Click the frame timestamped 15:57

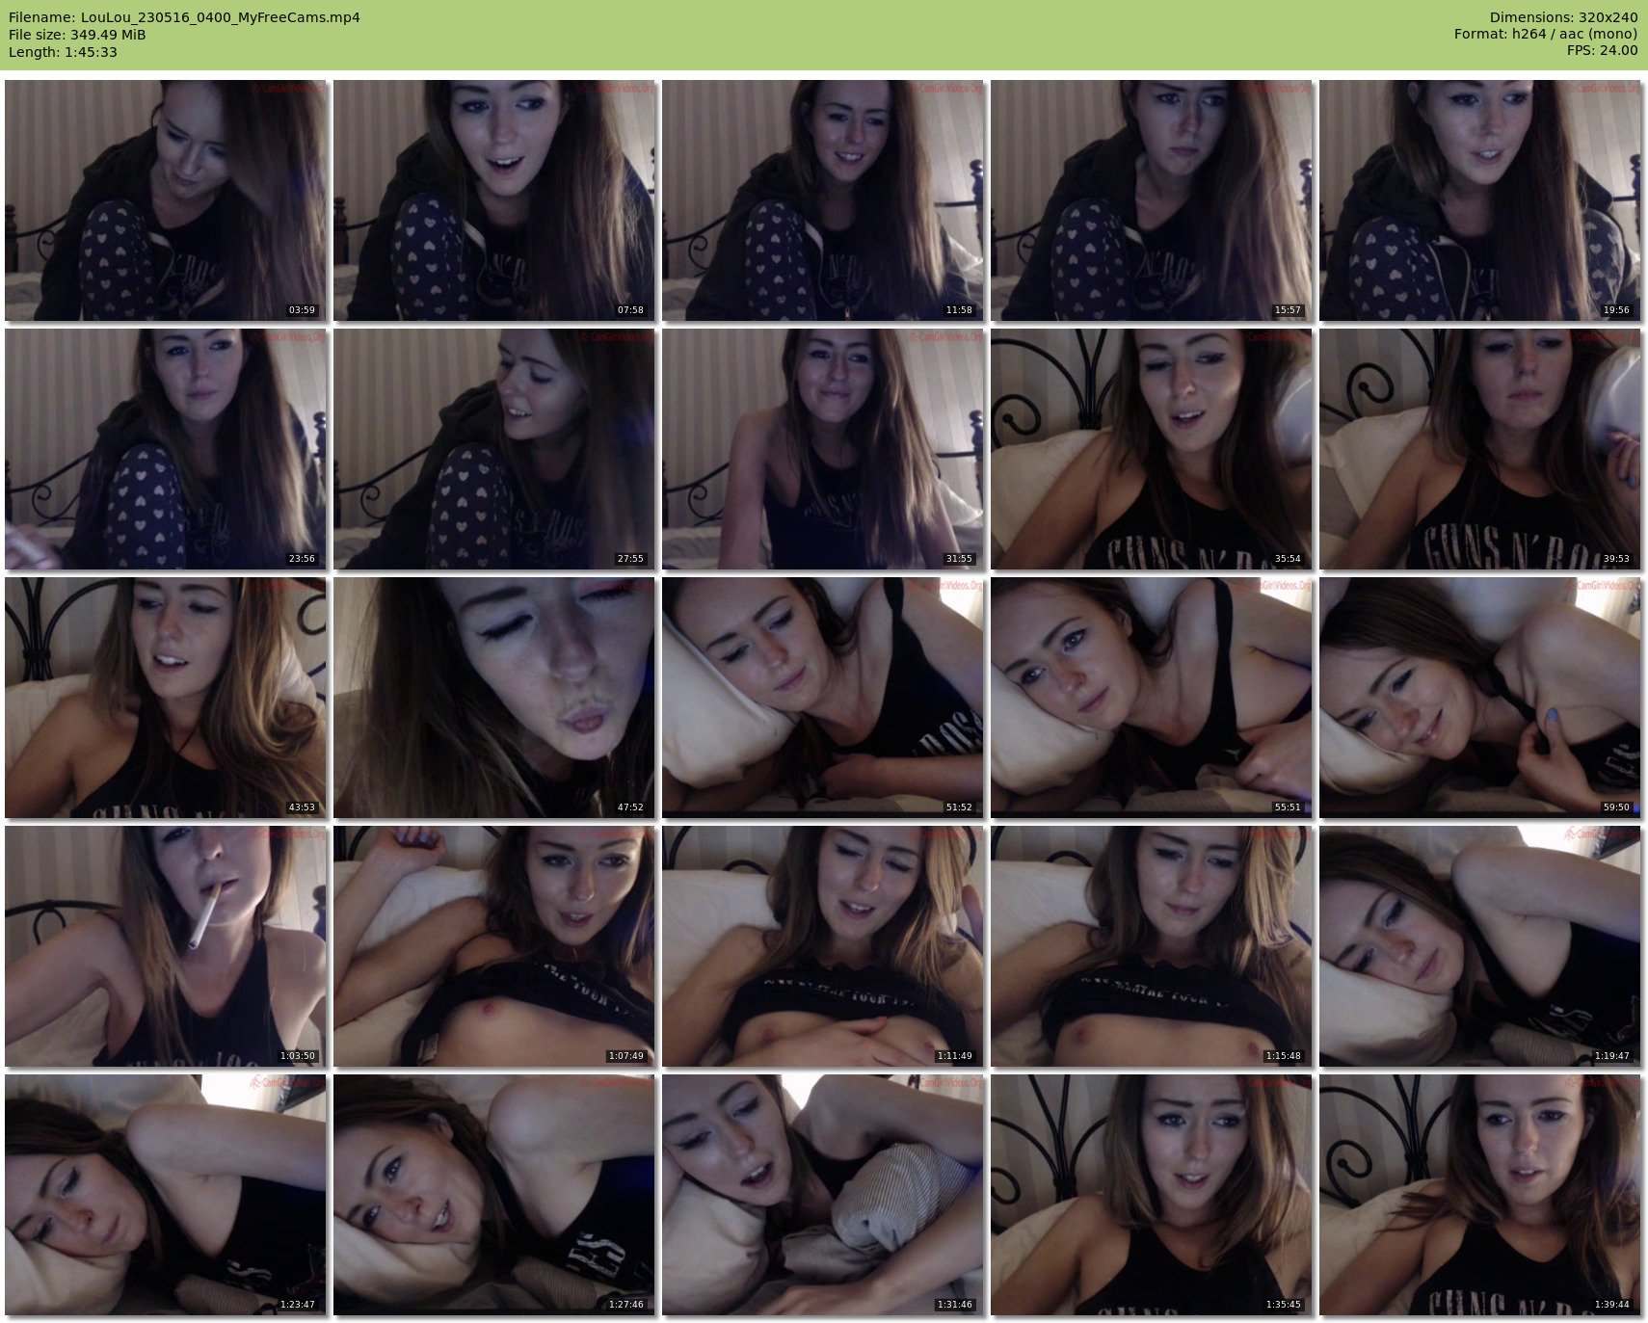click(1151, 200)
